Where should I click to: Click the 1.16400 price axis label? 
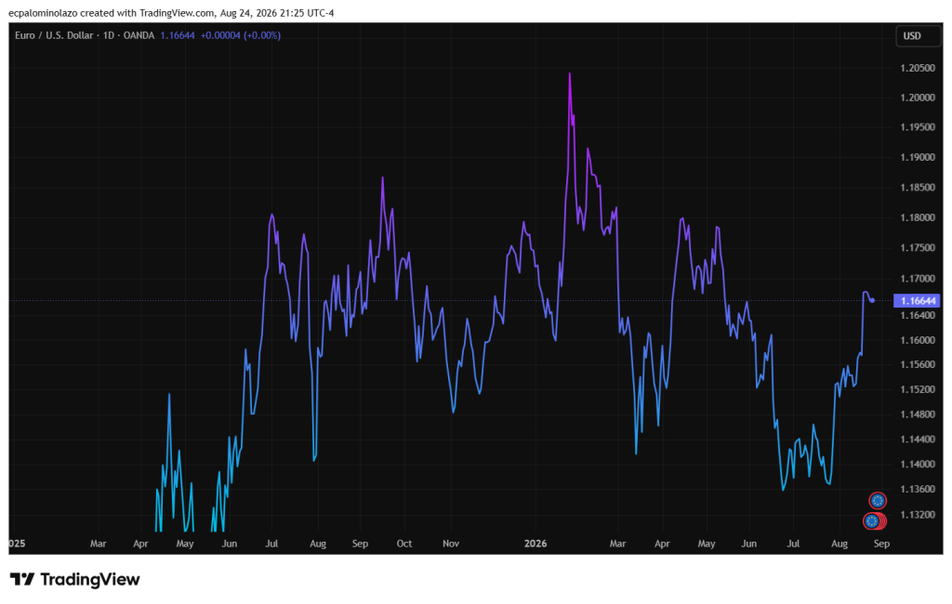coord(918,315)
